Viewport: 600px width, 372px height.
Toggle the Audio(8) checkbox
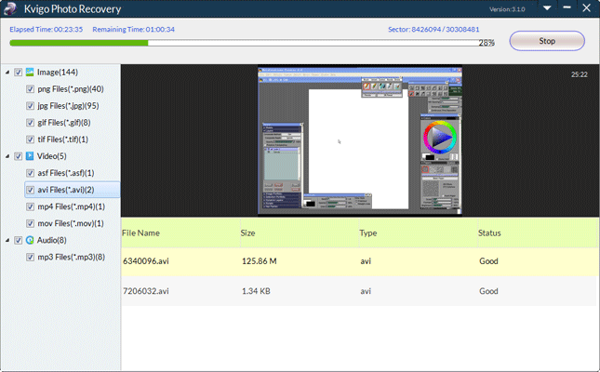(18, 240)
